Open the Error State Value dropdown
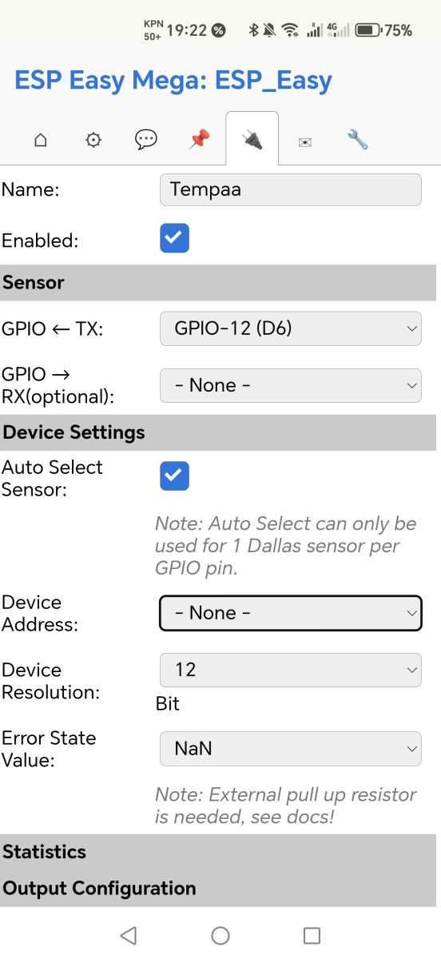This screenshot has height=959, width=441. point(291,749)
